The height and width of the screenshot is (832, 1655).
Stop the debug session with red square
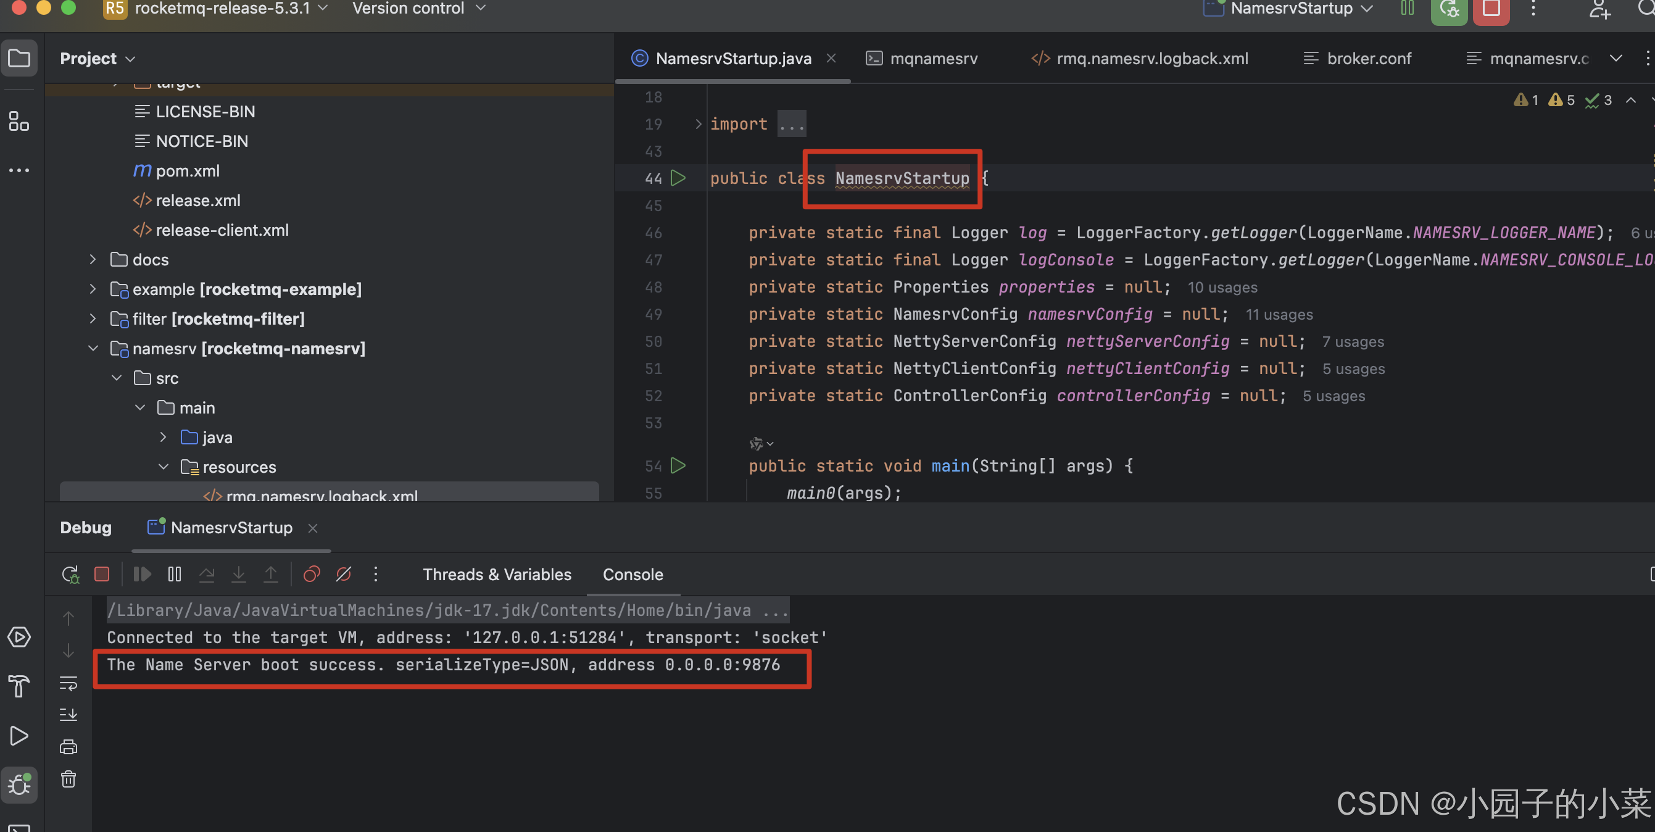(x=102, y=574)
